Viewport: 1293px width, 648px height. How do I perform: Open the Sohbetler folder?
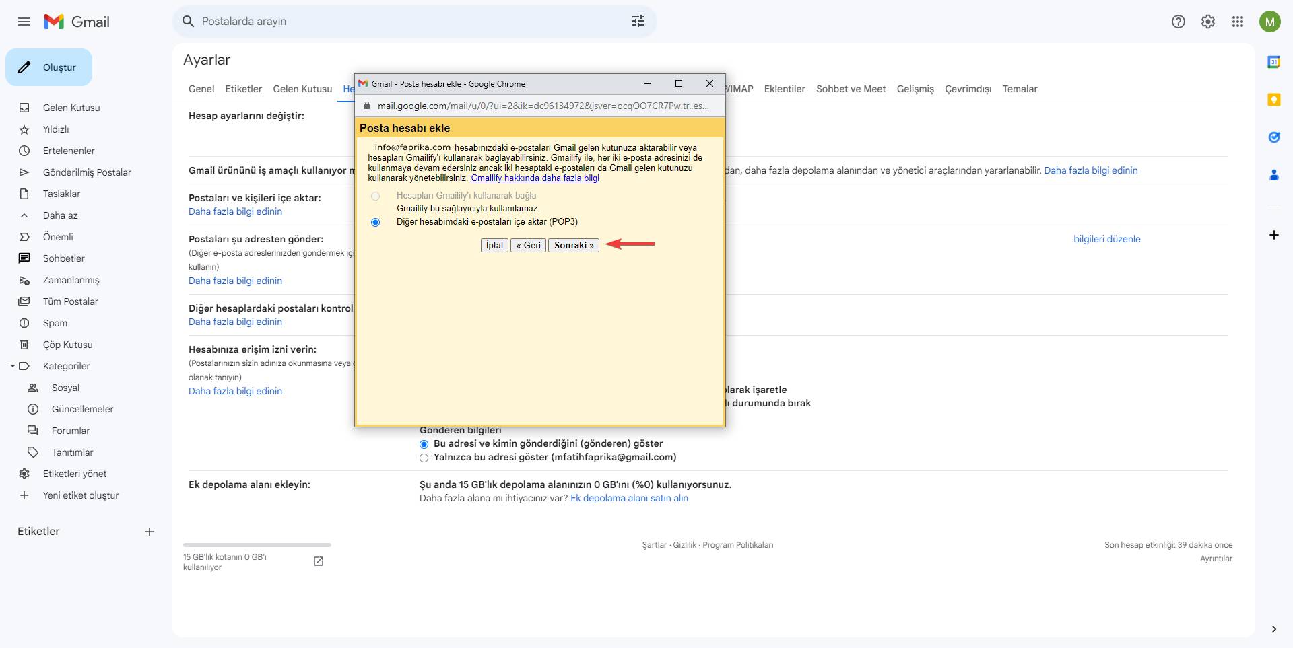click(64, 258)
